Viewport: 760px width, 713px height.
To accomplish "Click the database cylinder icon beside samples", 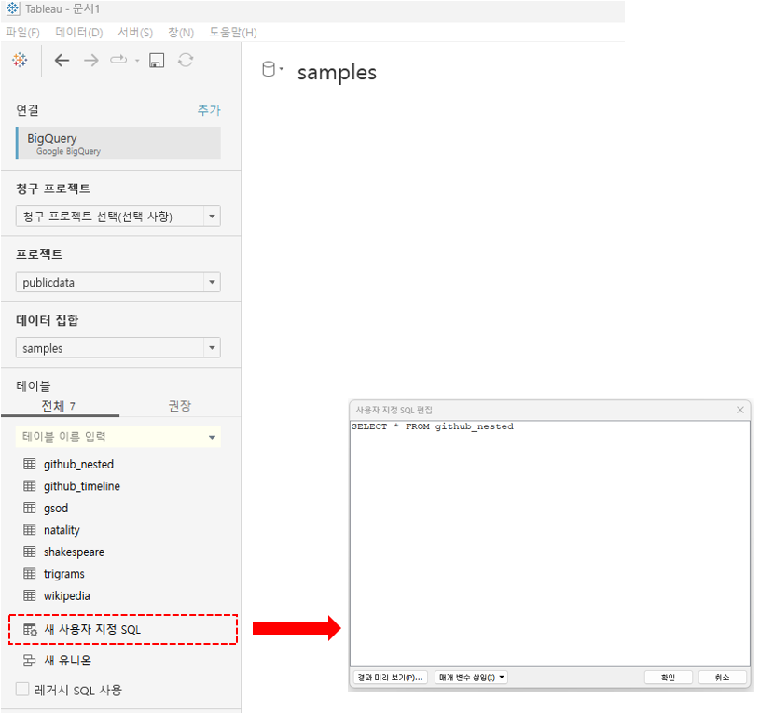I will (269, 69).
